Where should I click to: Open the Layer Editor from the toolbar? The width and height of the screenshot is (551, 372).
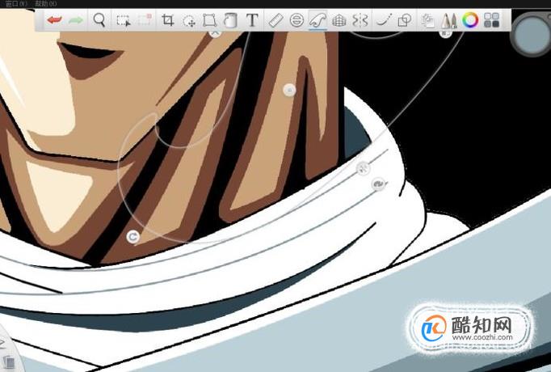[x=427, y=20]
